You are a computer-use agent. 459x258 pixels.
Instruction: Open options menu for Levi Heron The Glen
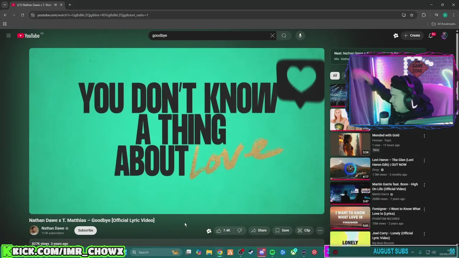(424, 161)
